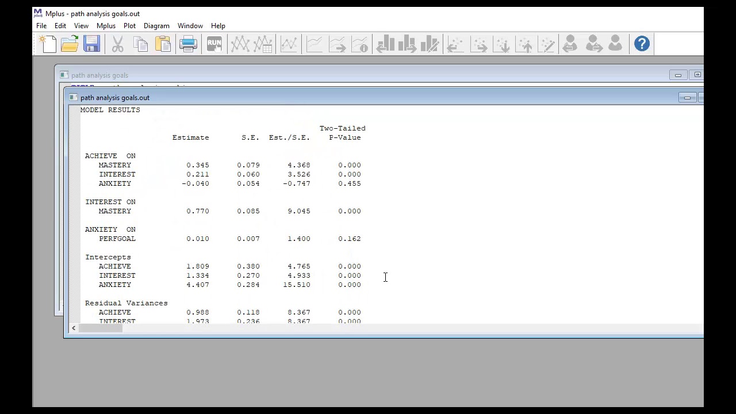Click the ANXIETY p-value 0.455

click(x=350, y=183)
